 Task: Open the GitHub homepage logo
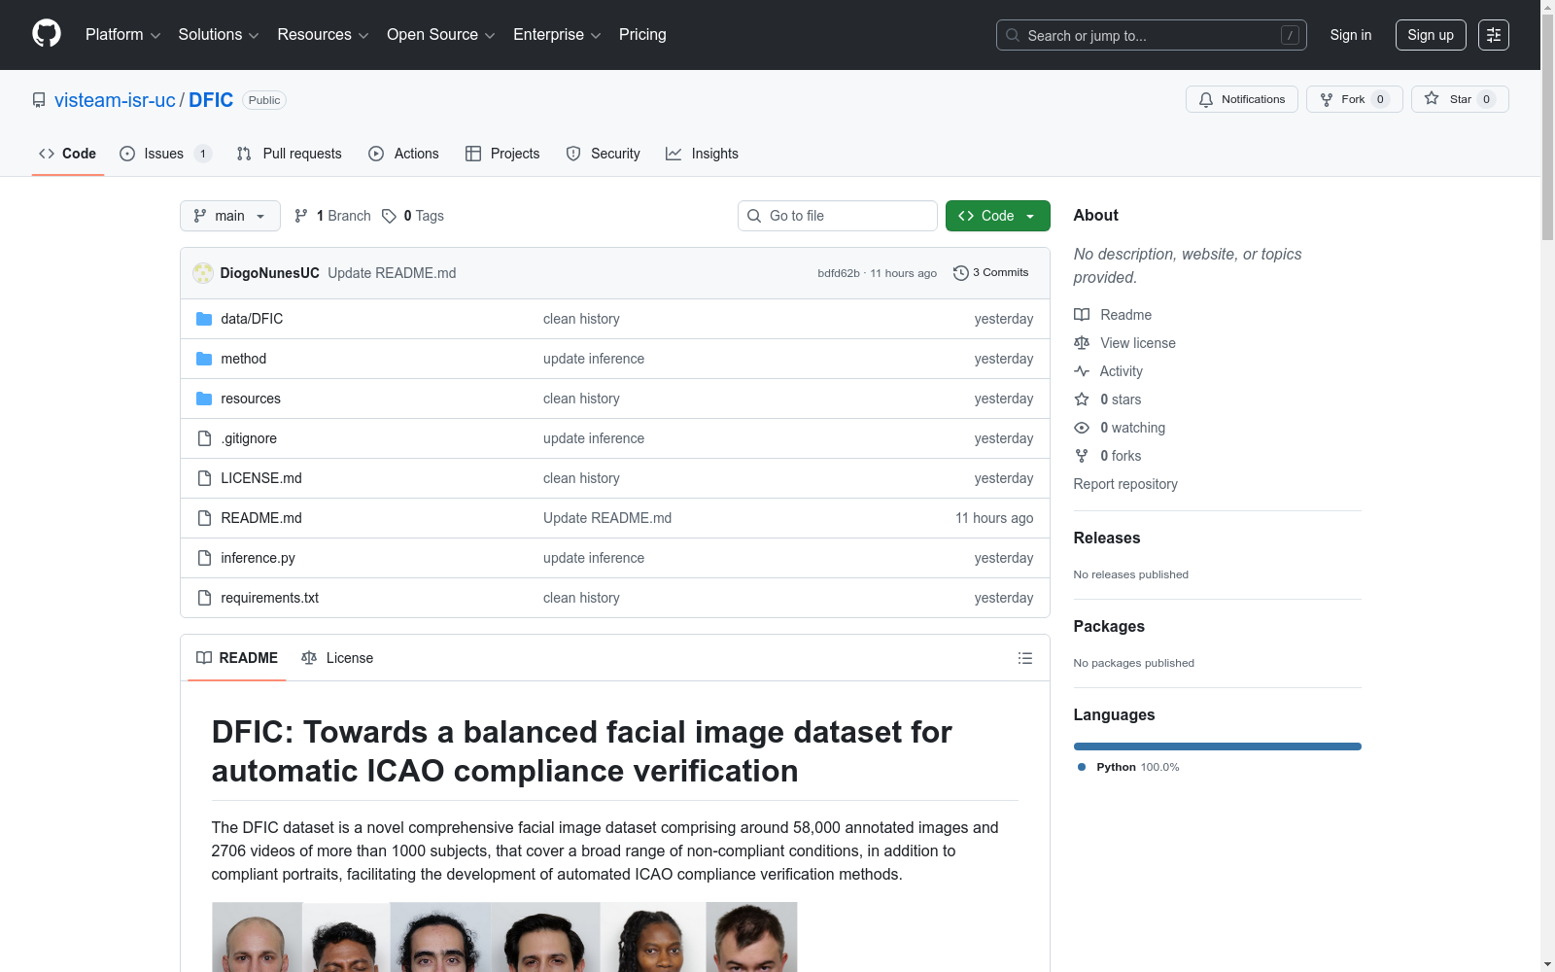[x=47, y=34]
